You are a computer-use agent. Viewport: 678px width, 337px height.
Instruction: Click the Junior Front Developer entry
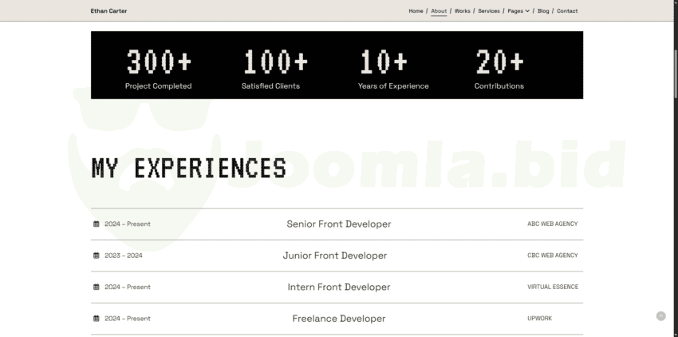click(334, 256)
